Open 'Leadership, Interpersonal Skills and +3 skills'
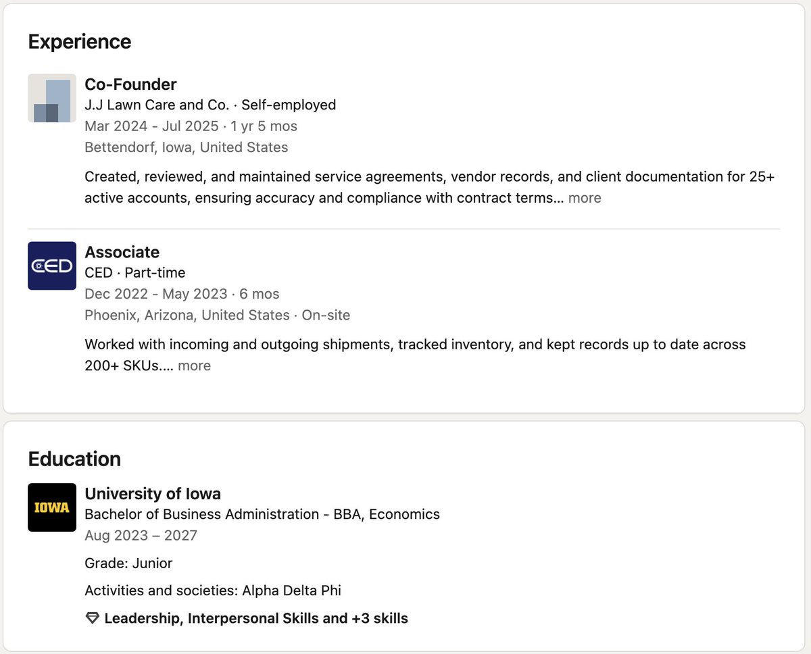The height and width of the screenshot is (654, 811). 256,618
